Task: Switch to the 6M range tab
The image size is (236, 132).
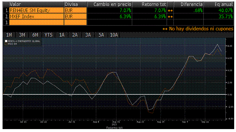Action: click(x=35, y=35)
